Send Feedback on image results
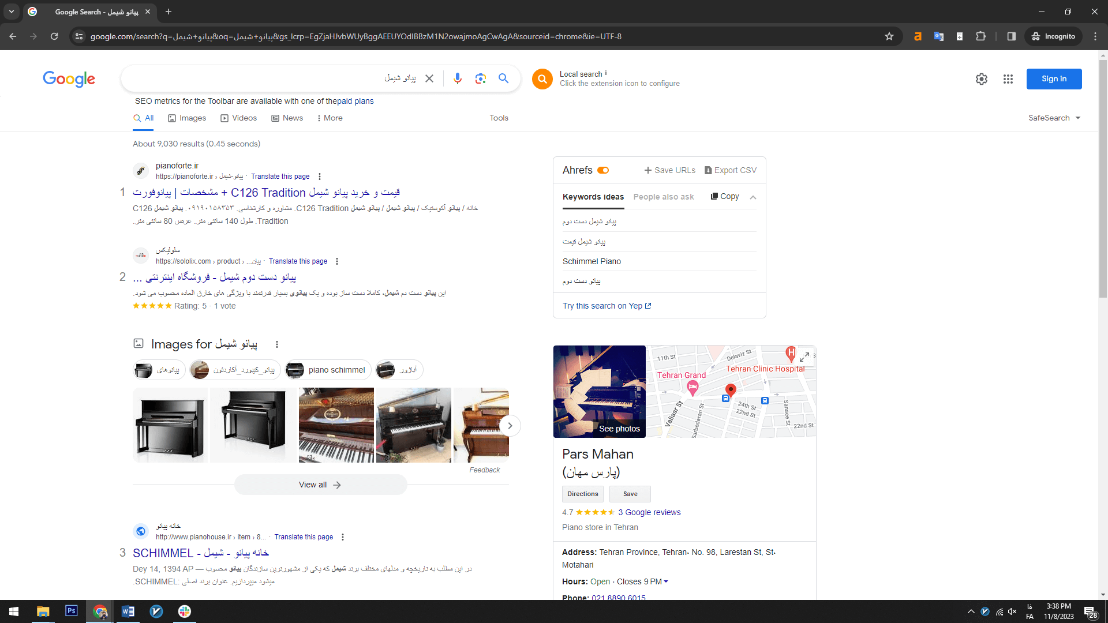1108x623 pixels. pyautogui.click(x=484, y=470)
